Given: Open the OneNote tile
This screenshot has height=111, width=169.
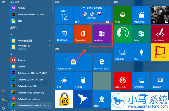Looking at the screenshot, I should point(102,34).
